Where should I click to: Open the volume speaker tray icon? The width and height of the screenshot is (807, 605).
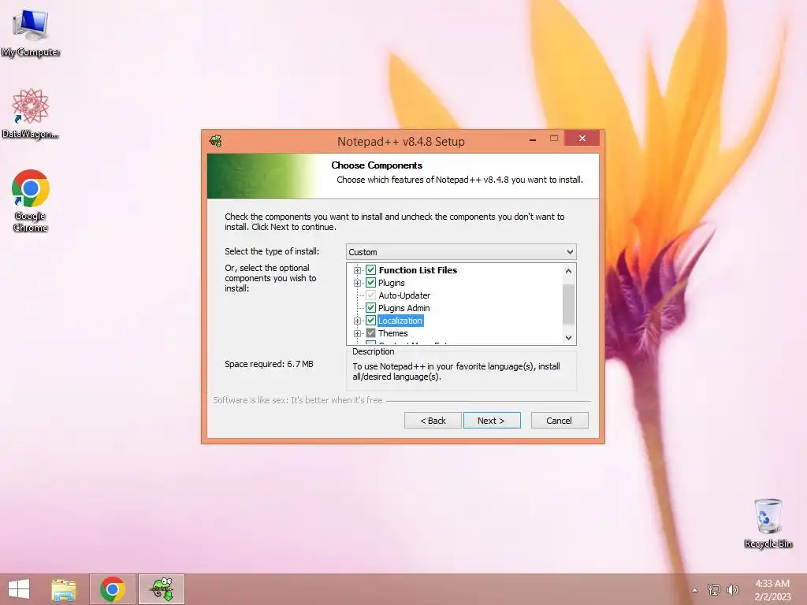click(x=733, y=589)
